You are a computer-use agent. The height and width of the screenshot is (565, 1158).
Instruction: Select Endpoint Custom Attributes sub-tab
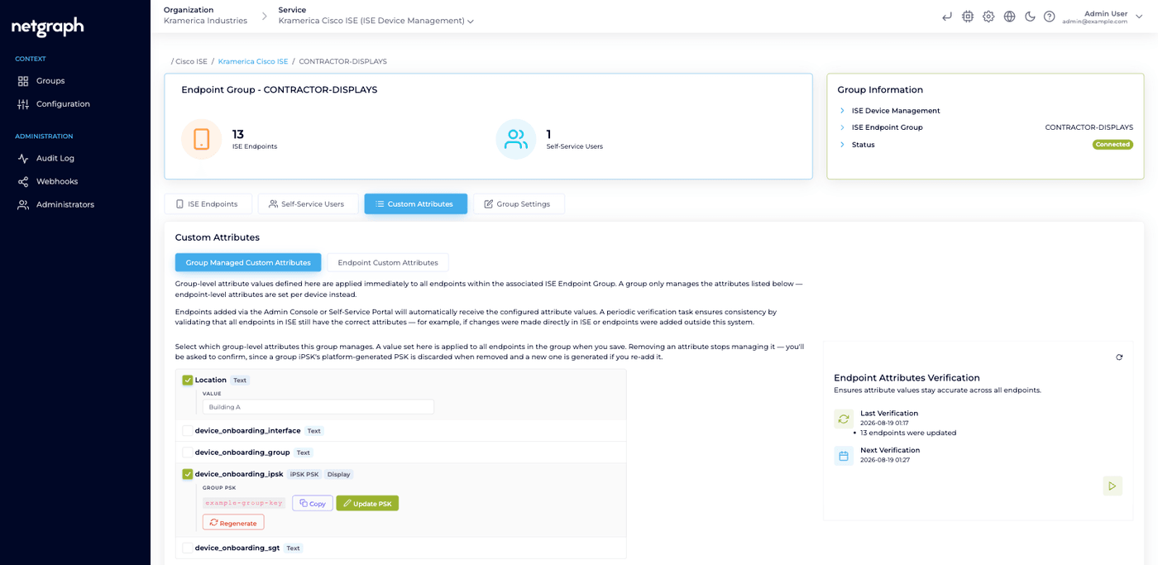point(388,262)
